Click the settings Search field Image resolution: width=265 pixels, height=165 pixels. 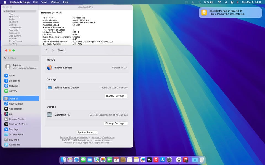tap(21, 58)
